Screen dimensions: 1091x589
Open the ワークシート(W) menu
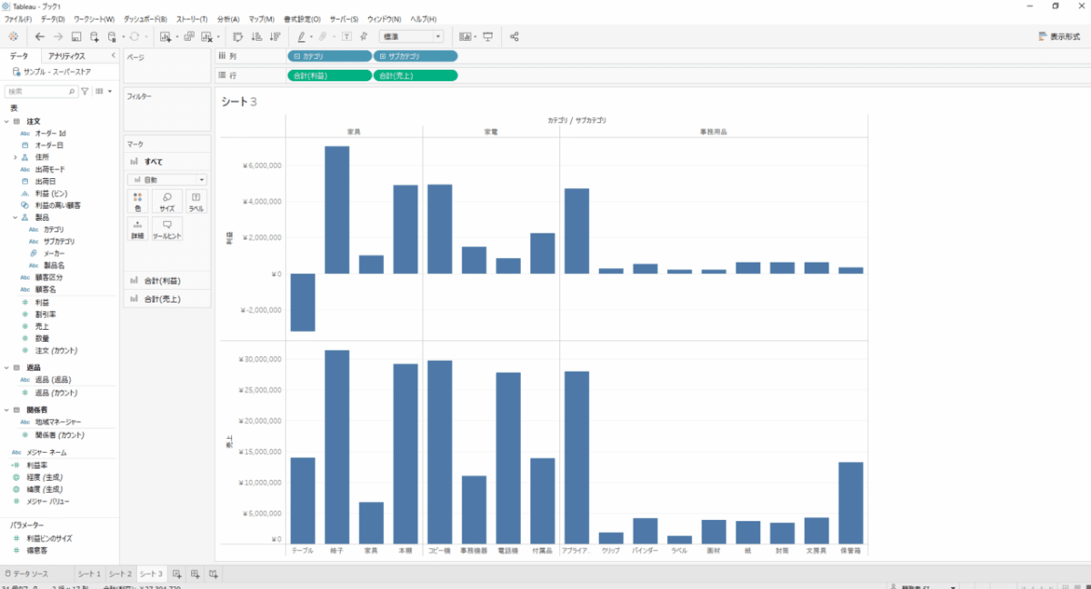click(94, 18)
